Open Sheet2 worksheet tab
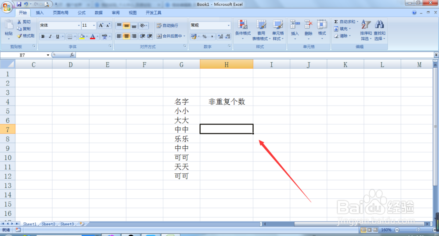This screenshot has width=439, height=236. (48, 224)
